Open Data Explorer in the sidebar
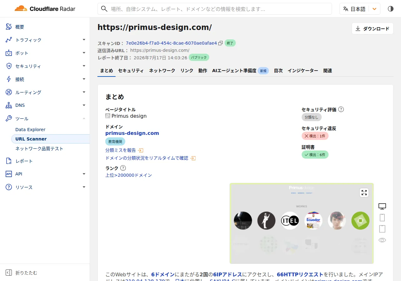The height and width of the screenshot is (281, 401). coord(30,130)
